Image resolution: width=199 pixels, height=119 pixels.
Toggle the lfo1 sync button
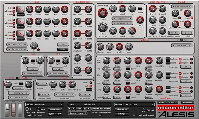pos(33,61)
